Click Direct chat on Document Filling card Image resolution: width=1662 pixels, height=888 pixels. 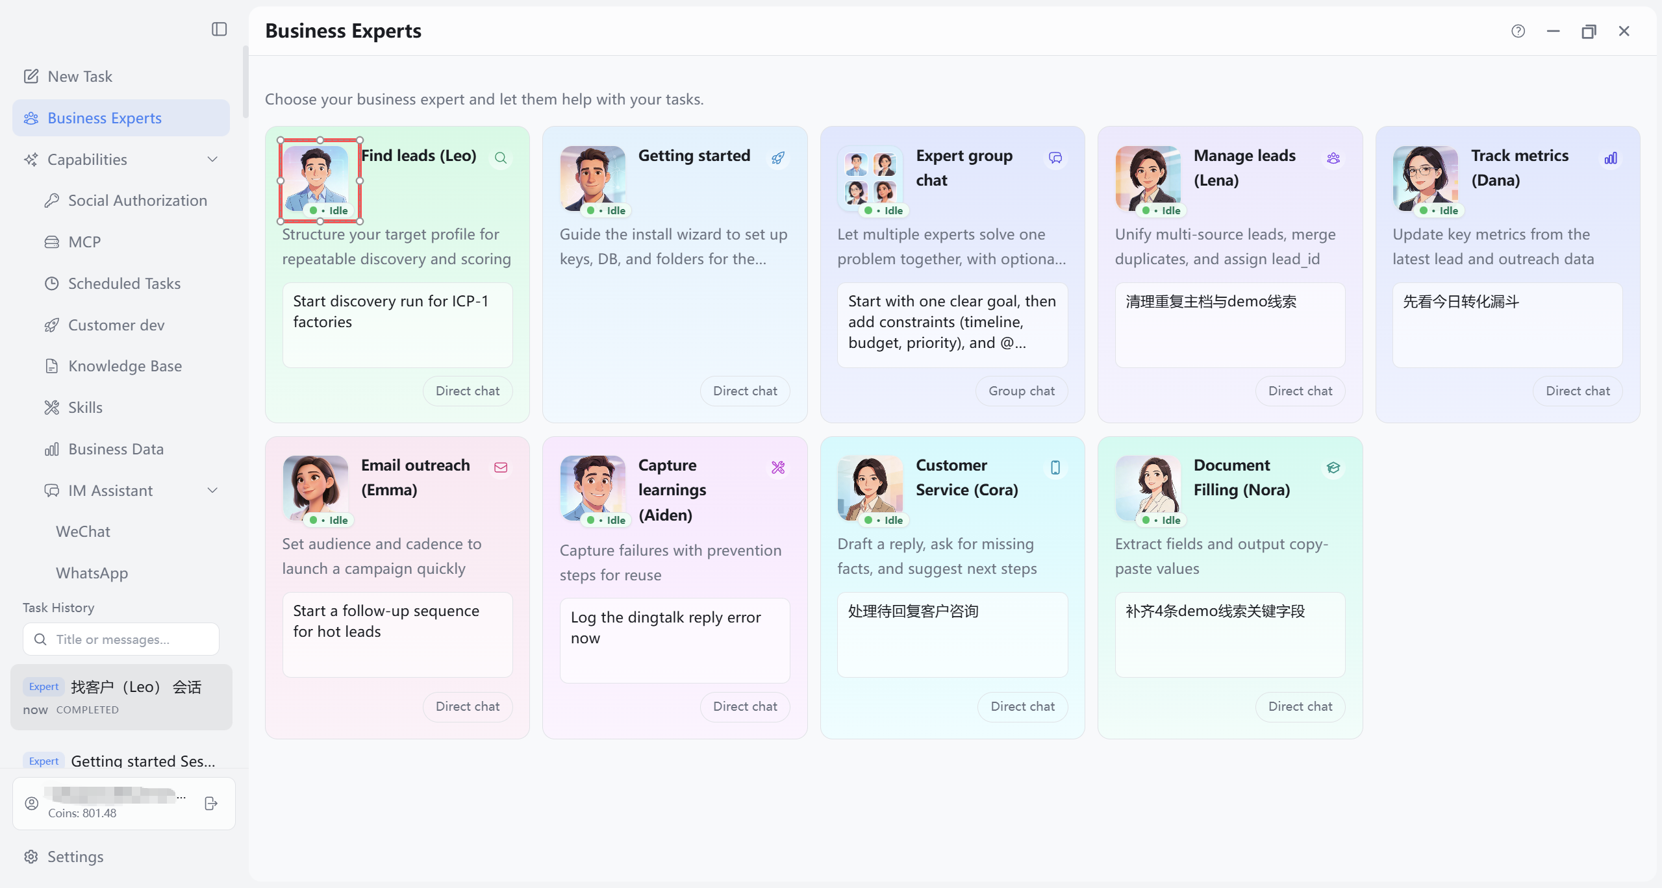point(1300,706)
